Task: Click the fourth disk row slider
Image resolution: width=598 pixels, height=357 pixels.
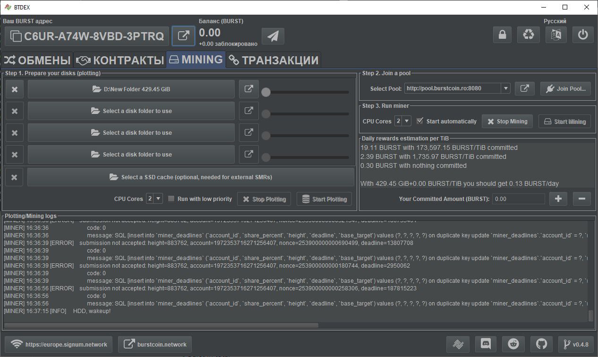Action: click(306, 157)
